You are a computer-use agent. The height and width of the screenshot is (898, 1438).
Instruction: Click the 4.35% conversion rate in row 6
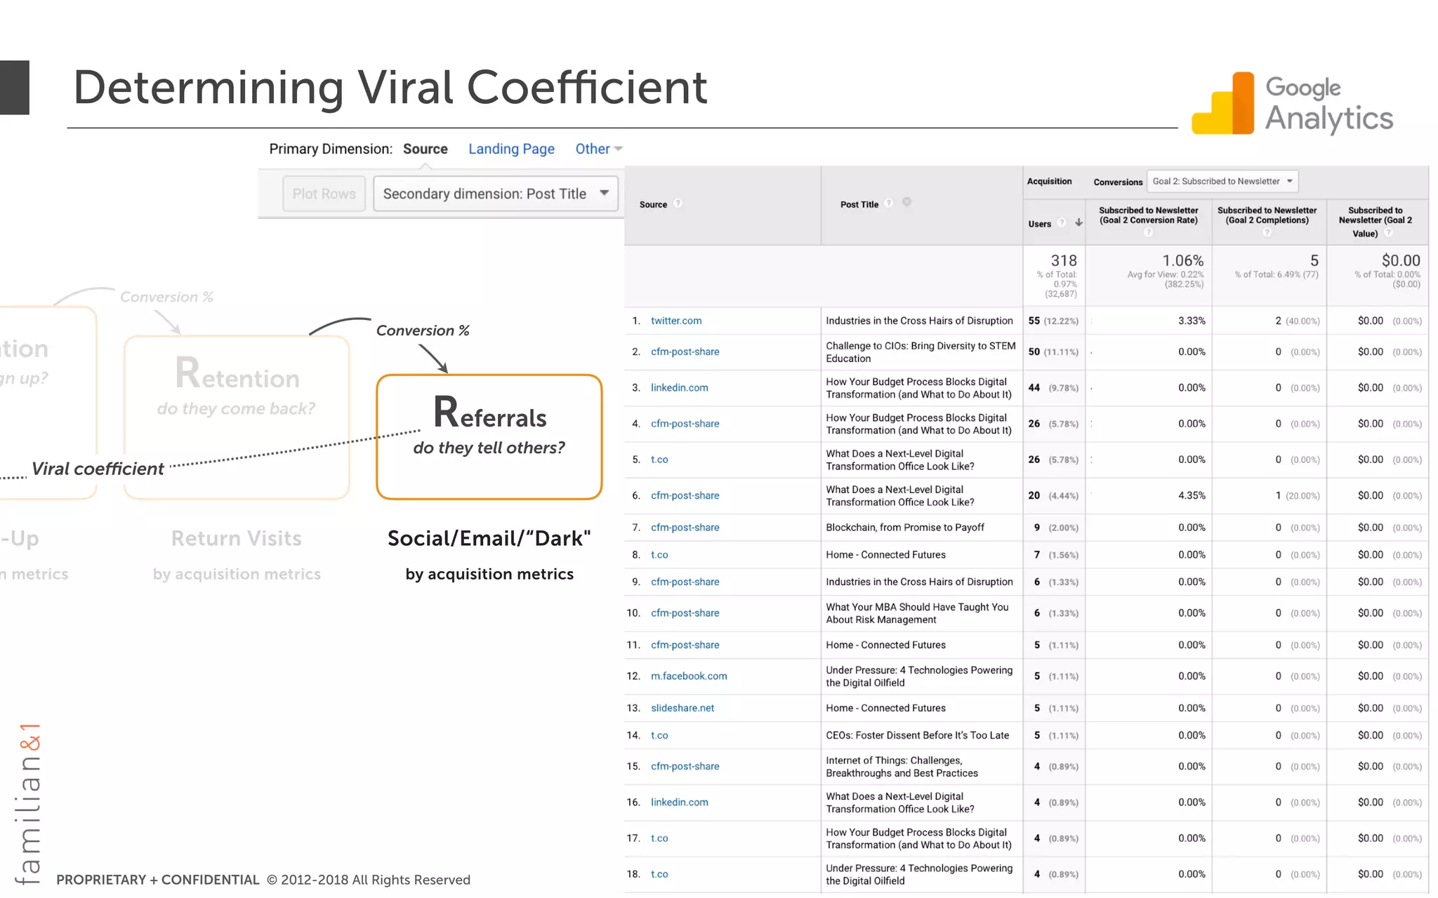[1192, 495]
